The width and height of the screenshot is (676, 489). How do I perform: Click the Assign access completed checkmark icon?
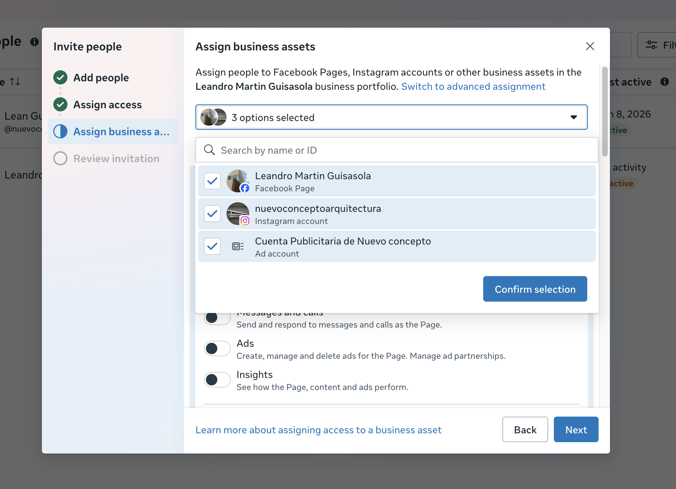click(60, 104)
